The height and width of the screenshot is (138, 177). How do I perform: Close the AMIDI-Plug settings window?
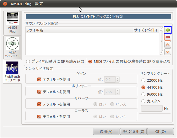tap(5, 4)
